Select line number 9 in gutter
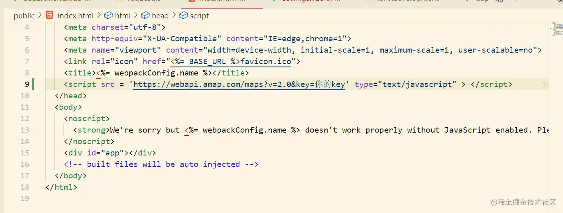This screenshot has height=213, width=563. pyautogui.click(x=27, y=84)
